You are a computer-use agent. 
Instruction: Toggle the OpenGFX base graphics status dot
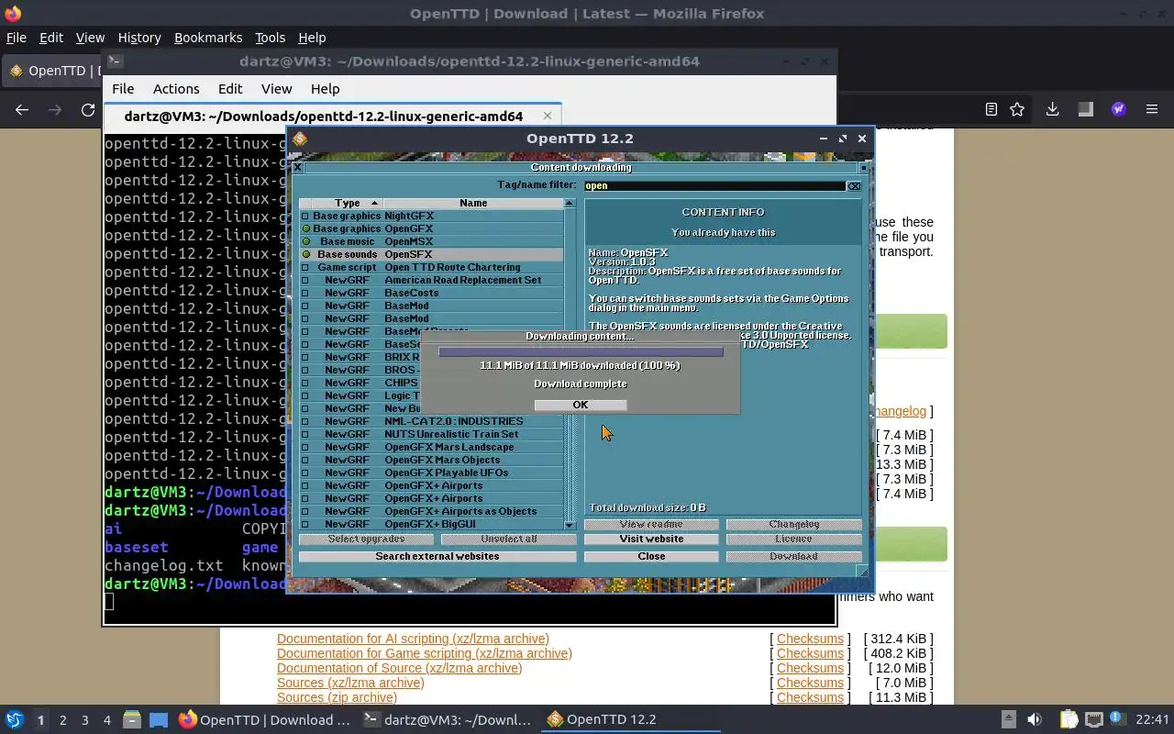pyautogui.click(x=305, y=228)
